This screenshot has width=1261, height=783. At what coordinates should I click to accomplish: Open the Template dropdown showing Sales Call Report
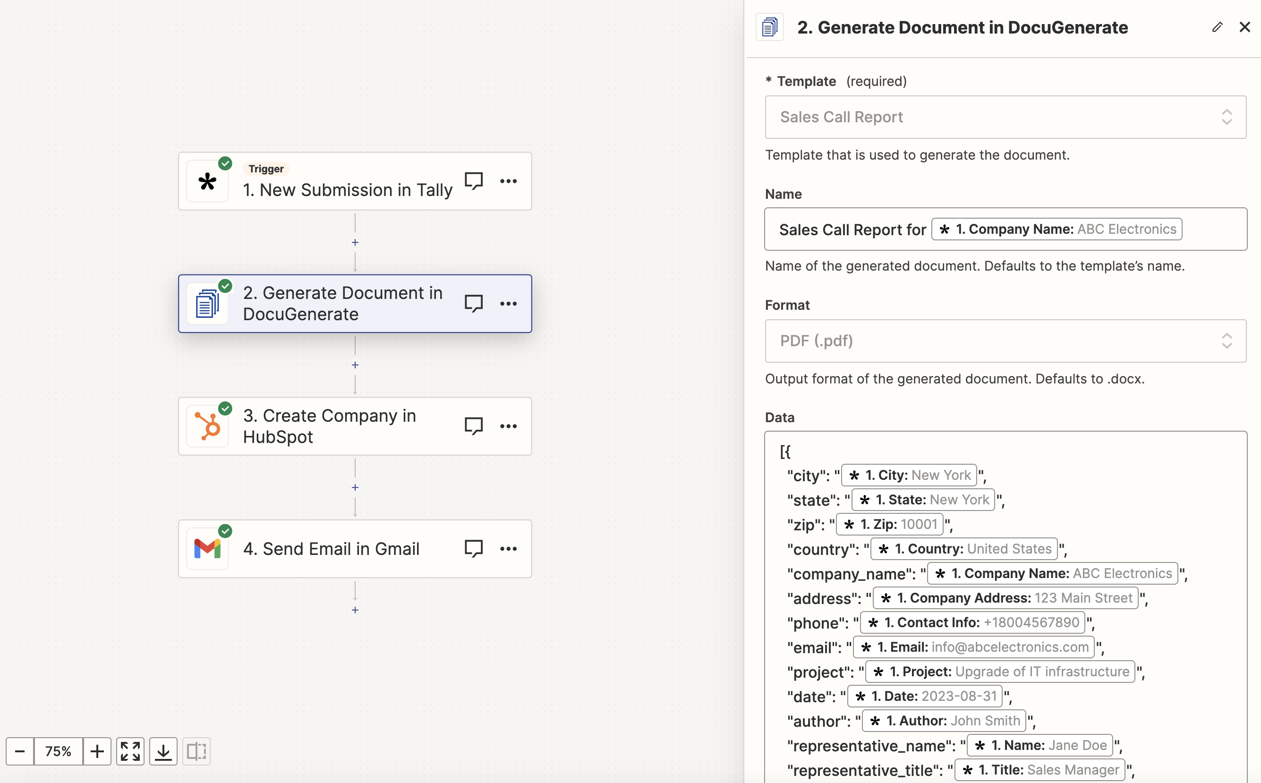pos(1004,117)
